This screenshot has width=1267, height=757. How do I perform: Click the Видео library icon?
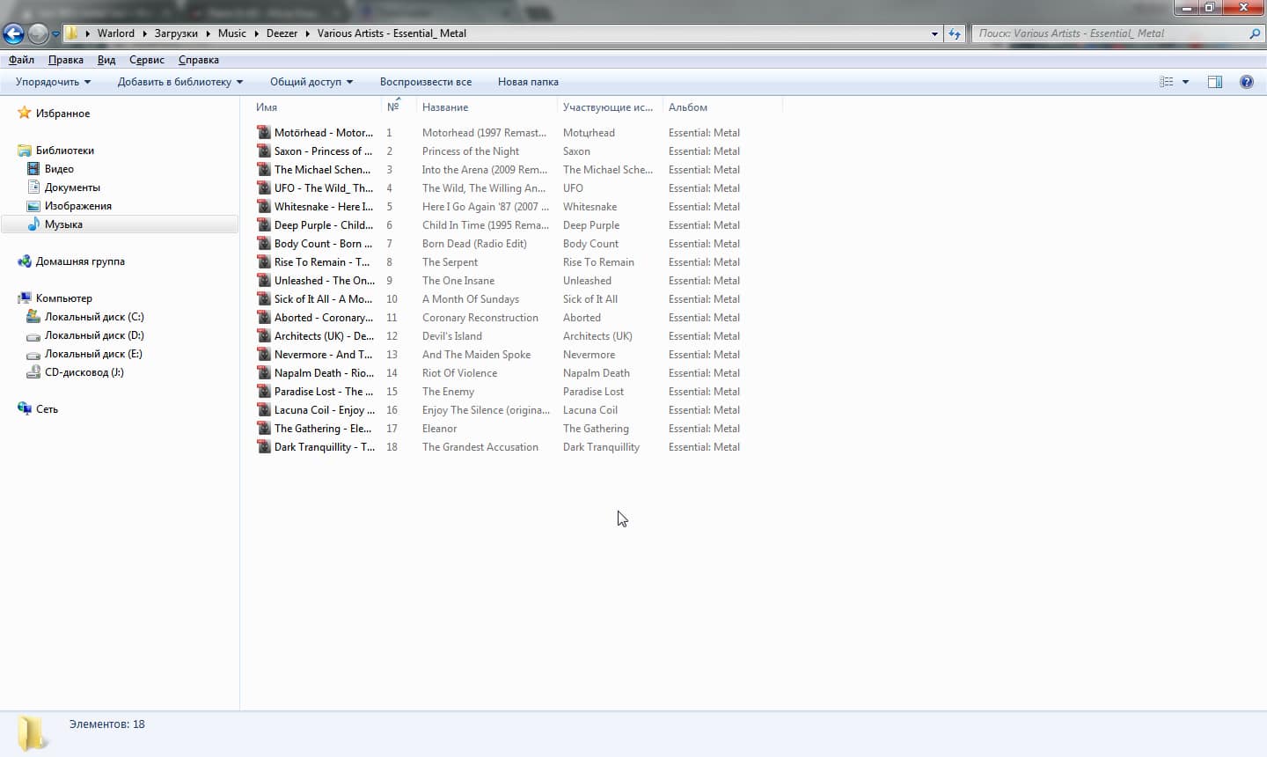click(x=33, y=169)
